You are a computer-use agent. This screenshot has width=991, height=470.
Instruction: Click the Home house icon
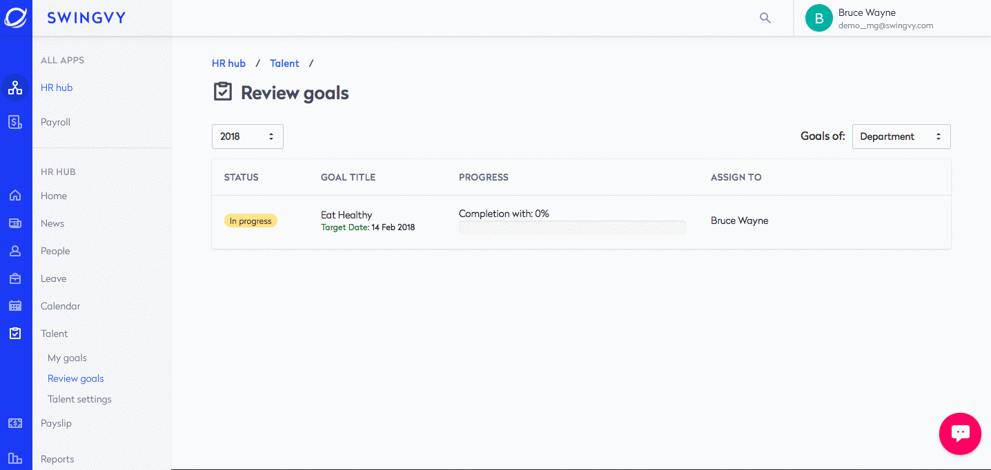pos(15,196)
